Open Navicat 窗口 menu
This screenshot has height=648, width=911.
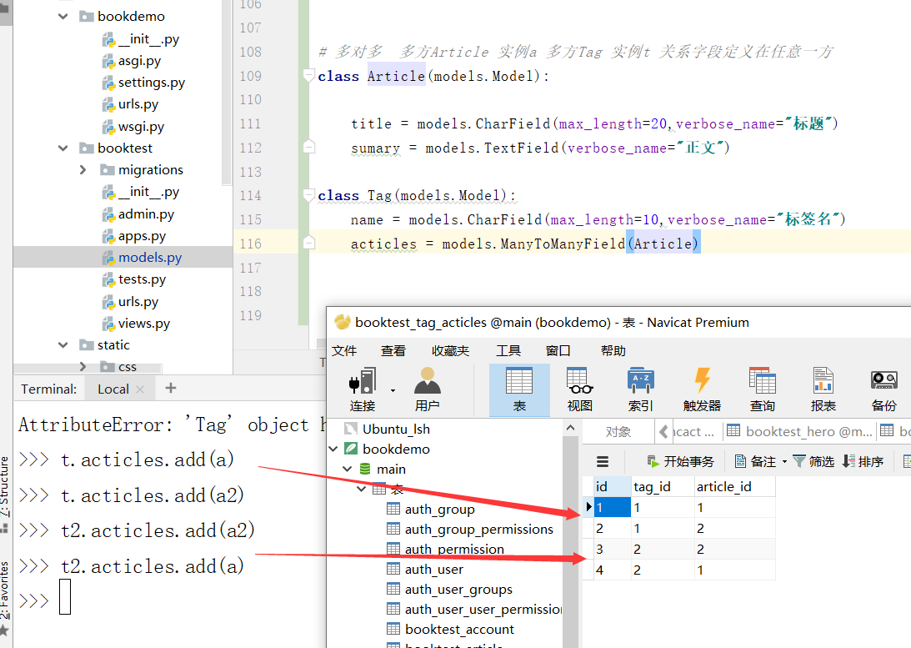click(x=558, y=351)
